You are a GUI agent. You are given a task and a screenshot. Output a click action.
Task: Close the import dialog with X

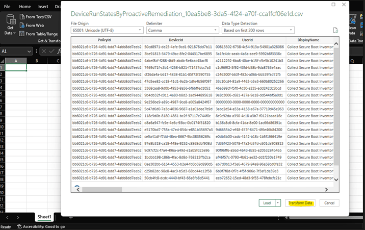pos(344,5)
